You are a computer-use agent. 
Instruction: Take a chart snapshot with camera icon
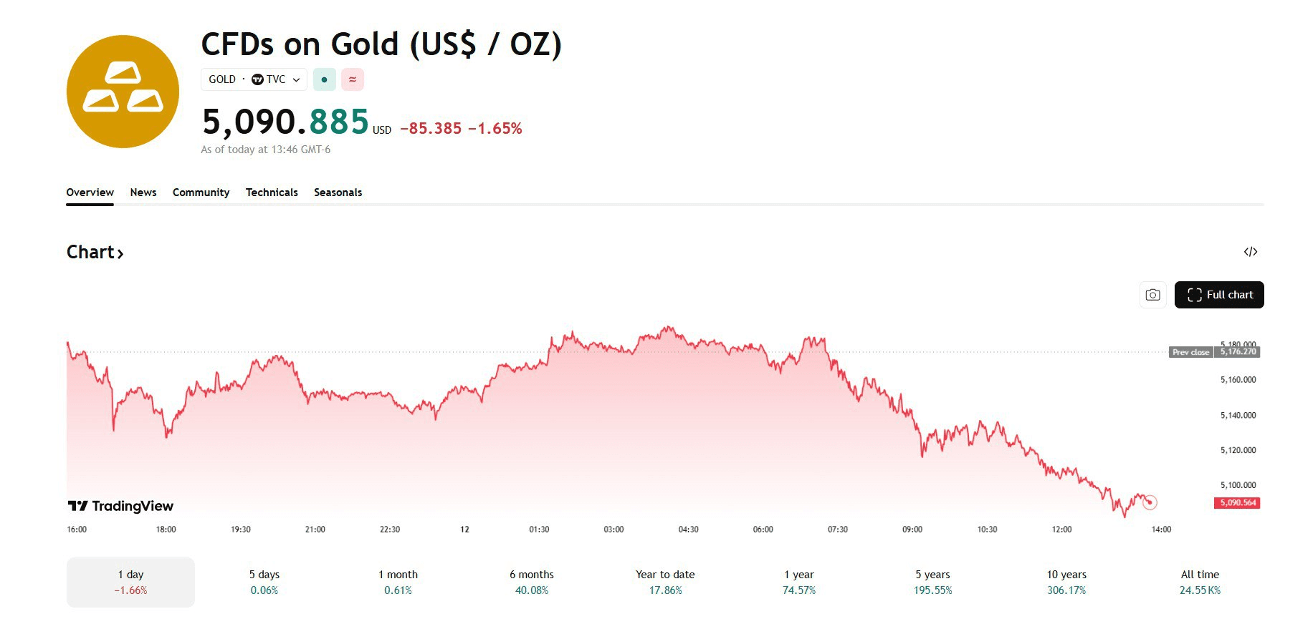1152,295
